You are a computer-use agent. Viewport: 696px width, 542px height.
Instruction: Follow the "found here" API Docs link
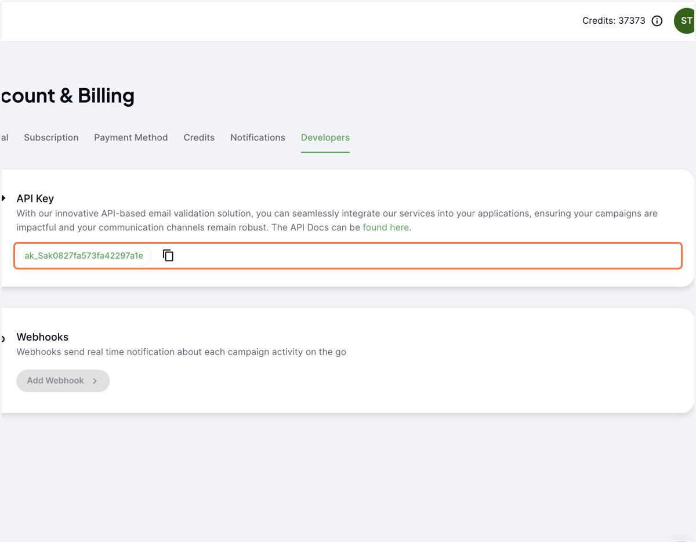click(386, 227)
